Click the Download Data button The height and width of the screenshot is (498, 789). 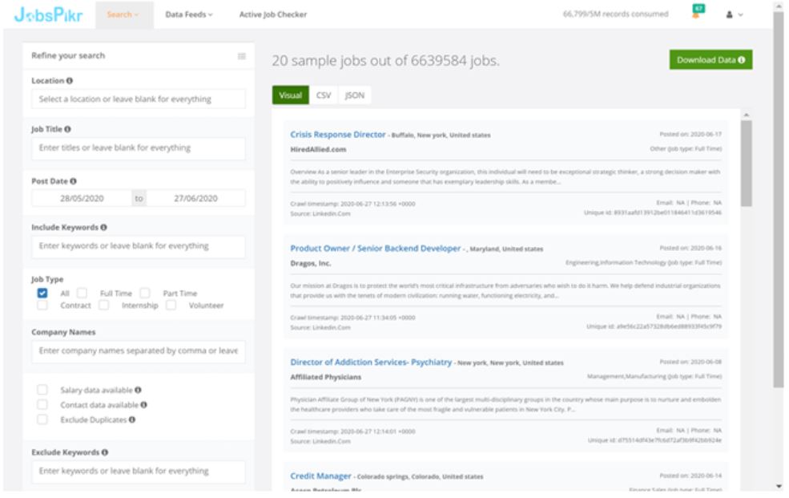(x=711, y=60)
